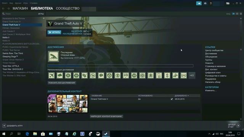Sort DLC by 'Добавлено' column arrow

[188, 96]
